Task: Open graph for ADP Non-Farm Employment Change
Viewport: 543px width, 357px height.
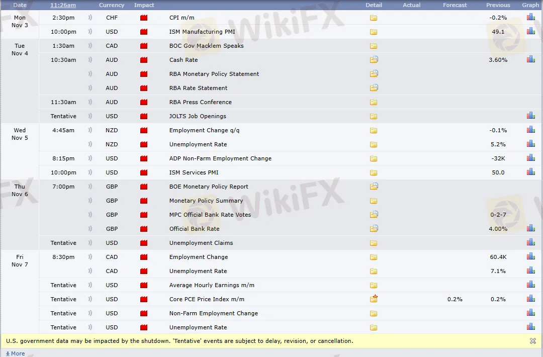Action: [530, 158]
